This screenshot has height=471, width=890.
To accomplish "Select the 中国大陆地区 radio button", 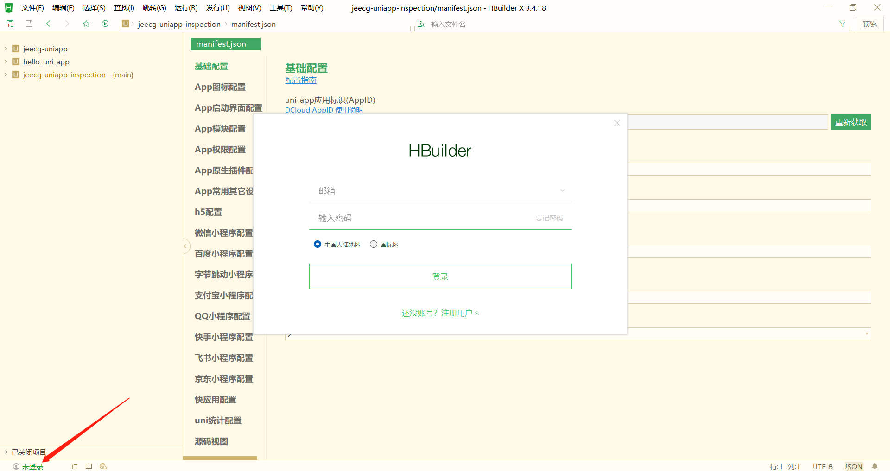I will [318, 244].
